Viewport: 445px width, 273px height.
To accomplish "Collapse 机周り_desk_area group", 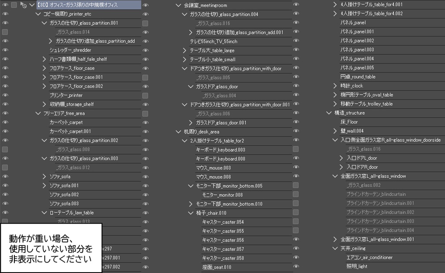I will pos(178,132).
